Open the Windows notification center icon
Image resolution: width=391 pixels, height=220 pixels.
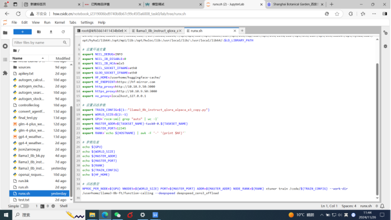click(382, 215)
